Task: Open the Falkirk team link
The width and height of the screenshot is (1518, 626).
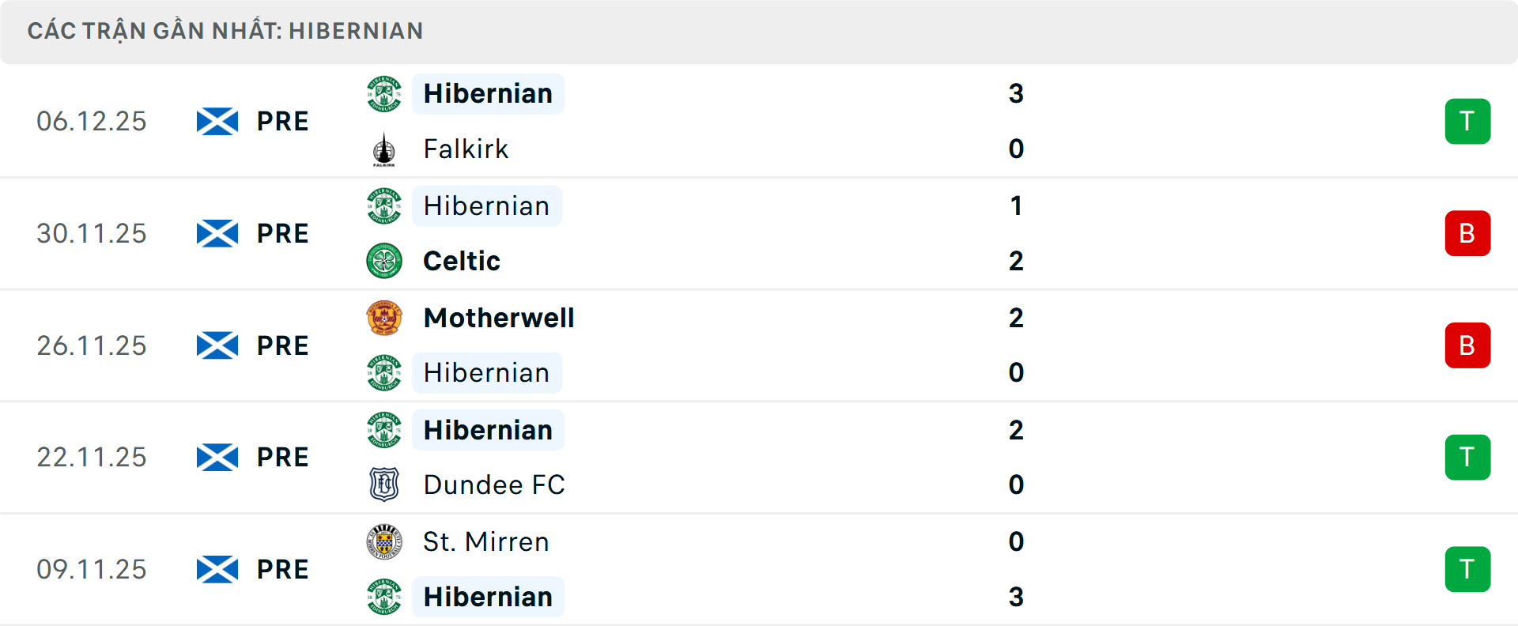Action: [466, 149]
